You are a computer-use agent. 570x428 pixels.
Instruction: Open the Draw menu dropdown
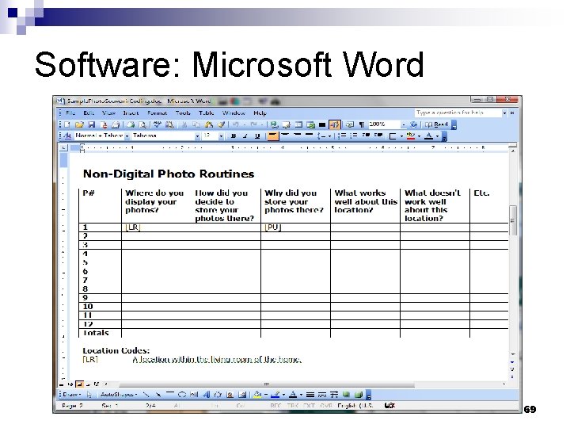71,395
